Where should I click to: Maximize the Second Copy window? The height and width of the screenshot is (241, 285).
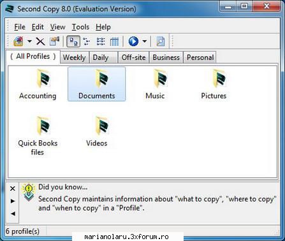[x=244, y=6]
